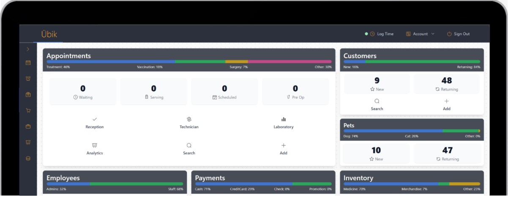
Task: Select the shopping cart sidebar icon
Action: click(x=28, y=111)
